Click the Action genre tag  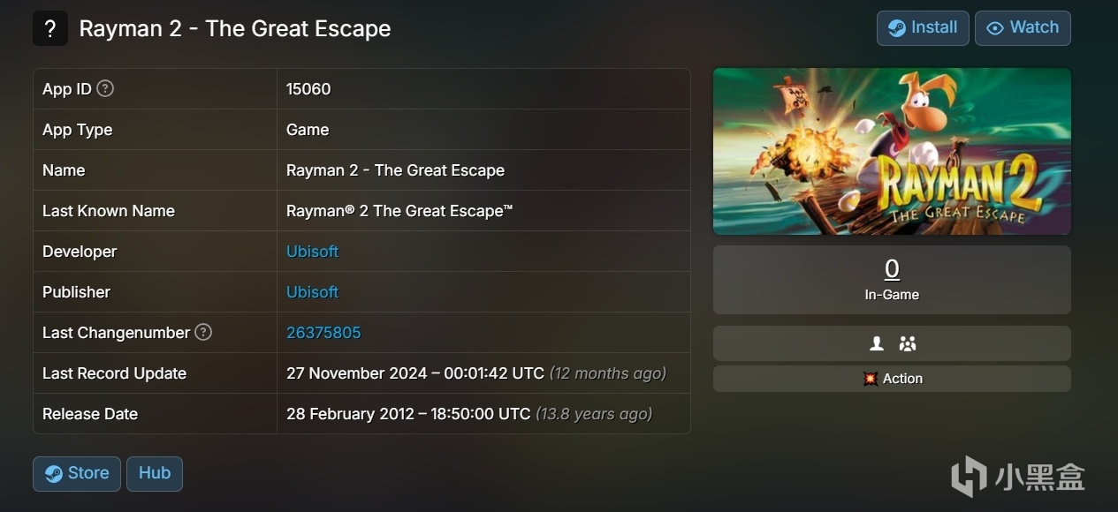[893, 379]
